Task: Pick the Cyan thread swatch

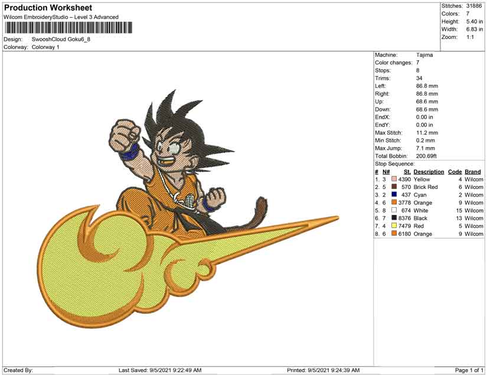Action: (394, 194)
